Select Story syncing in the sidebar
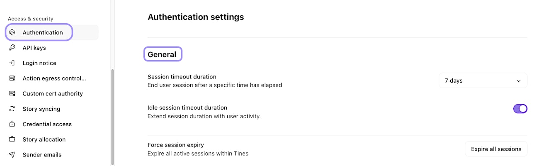The image size is (539, 166). point(41,109)
